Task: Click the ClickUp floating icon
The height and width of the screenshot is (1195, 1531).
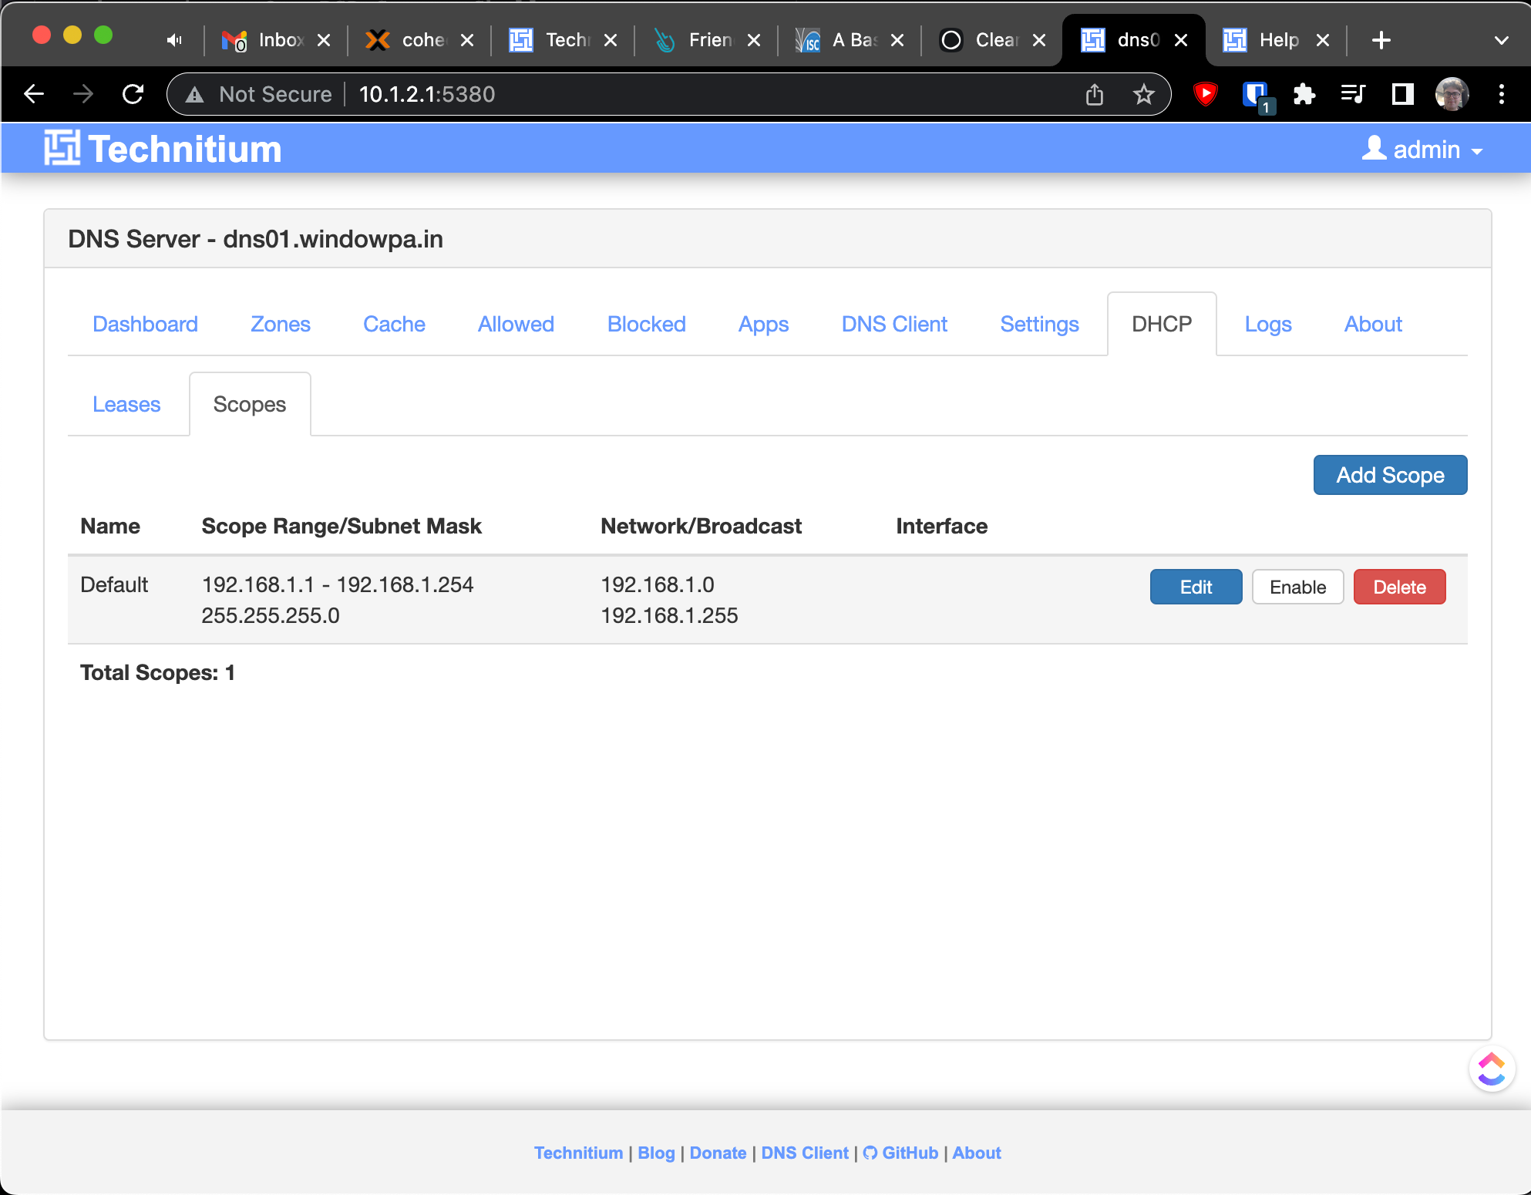Action: coord(1491,1069)
